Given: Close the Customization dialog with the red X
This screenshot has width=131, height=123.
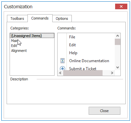Looking at the screenshot, I should (121, 7).
